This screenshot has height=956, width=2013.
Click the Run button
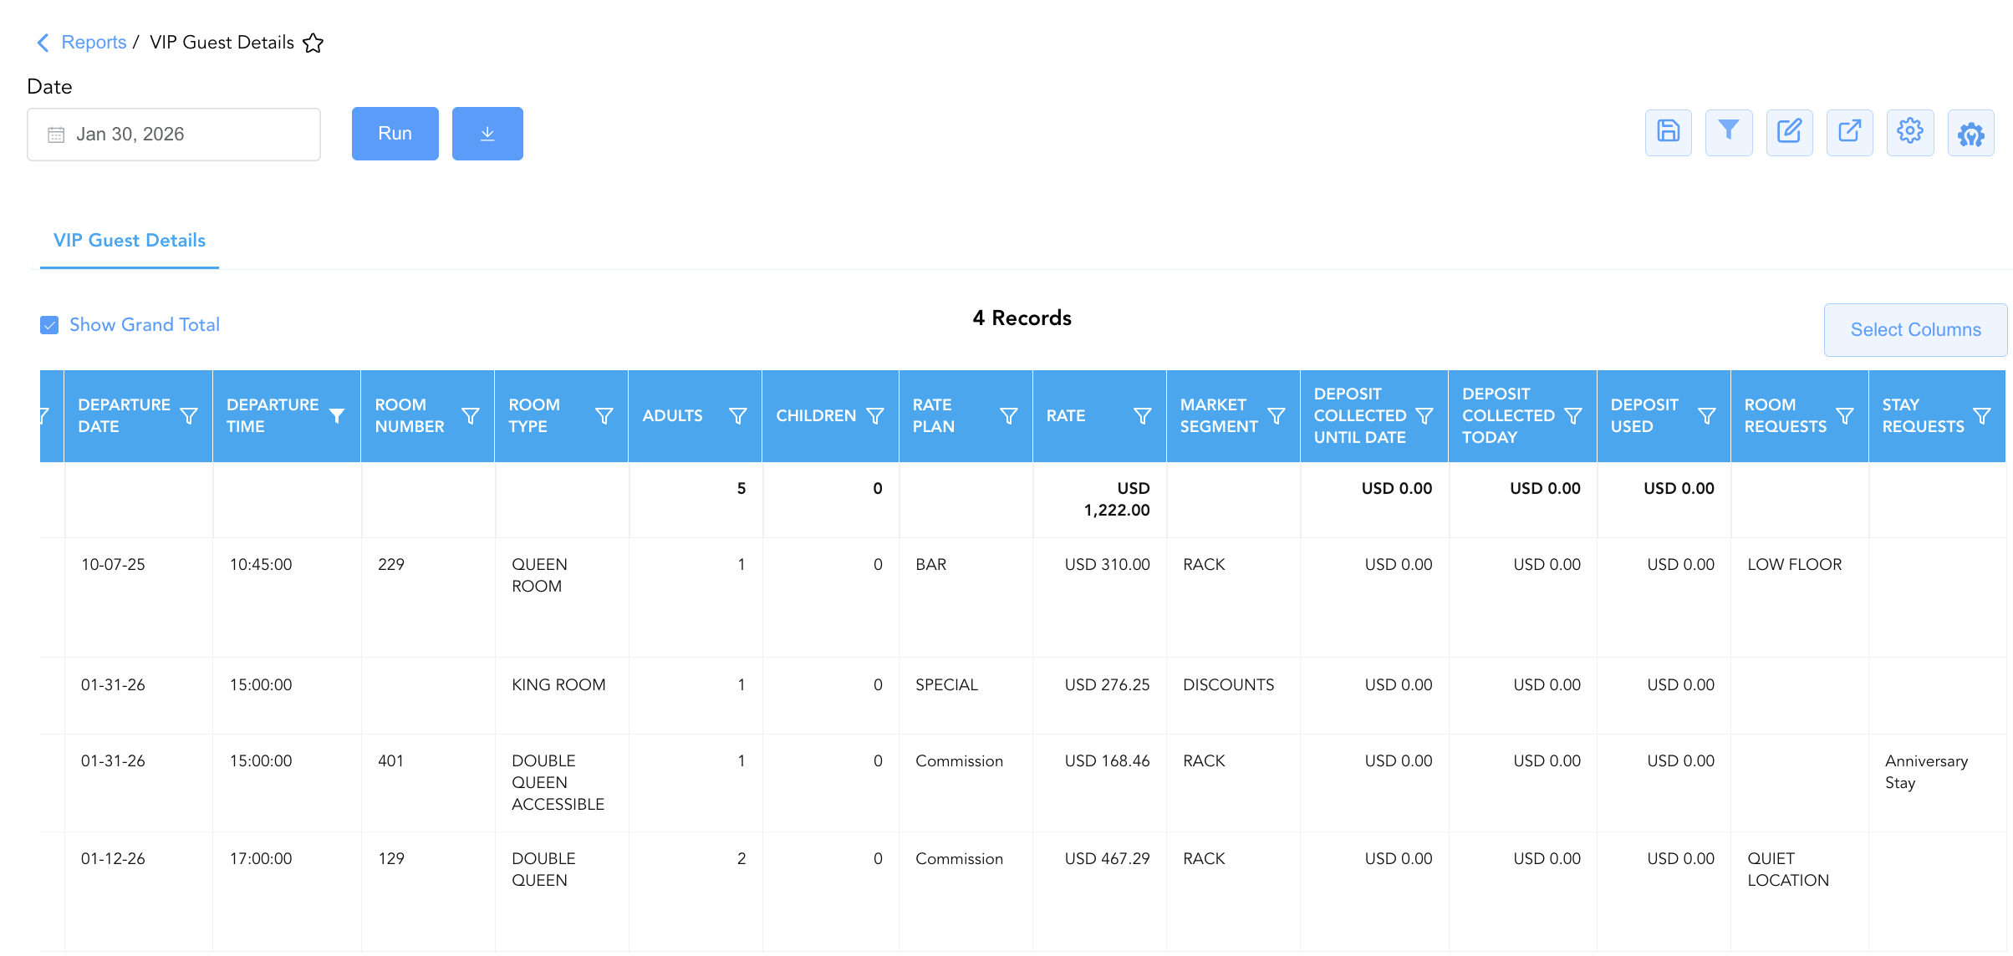click(395, 134)
